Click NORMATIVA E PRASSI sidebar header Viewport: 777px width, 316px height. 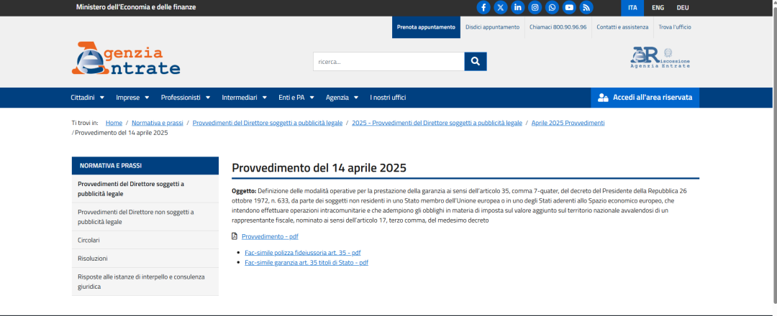pyautogui.click(x=145, y=166)
